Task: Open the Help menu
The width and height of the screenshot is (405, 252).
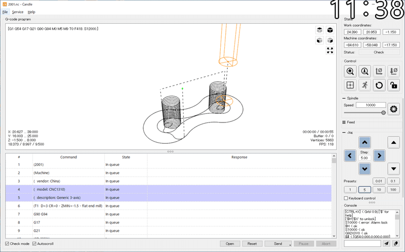Action: (31, 12)
